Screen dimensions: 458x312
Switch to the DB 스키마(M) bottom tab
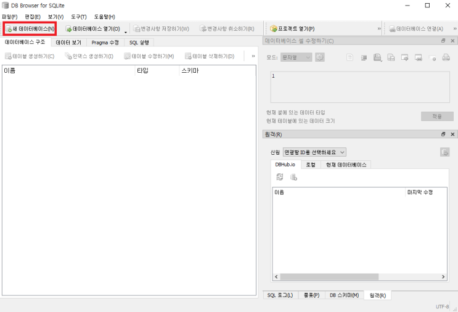point(344,295)
